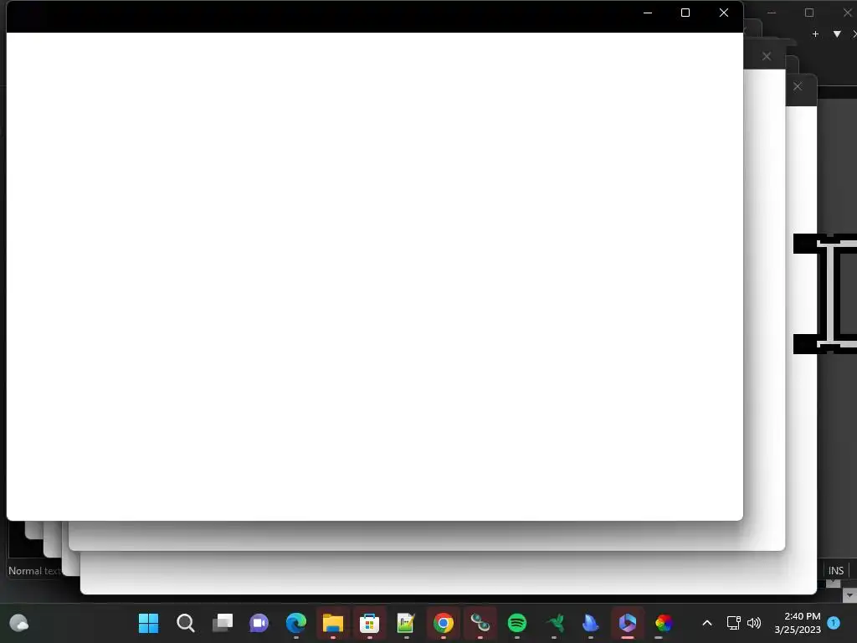The height and width of the screenshot is (643, 857).
Task: Toggle INS mode in the status bar
Action: [836, 571]
